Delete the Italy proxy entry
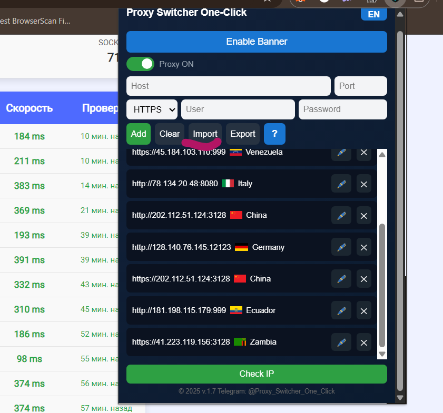Image resolution: width=443 pixels, height=413 pixels. [x=363, y=184]
